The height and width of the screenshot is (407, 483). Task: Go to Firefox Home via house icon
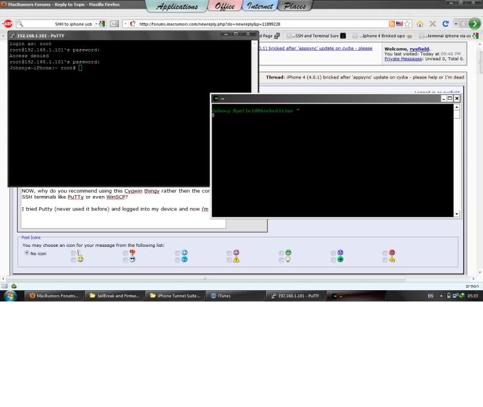coord(420,24)
